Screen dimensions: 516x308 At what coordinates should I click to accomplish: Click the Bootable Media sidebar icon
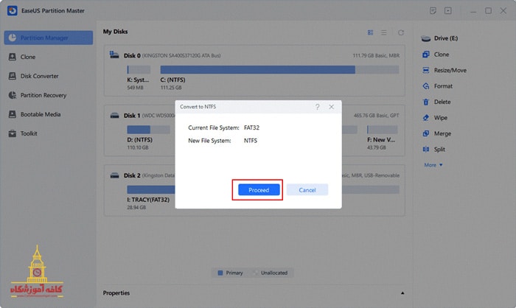click(13, 114)
